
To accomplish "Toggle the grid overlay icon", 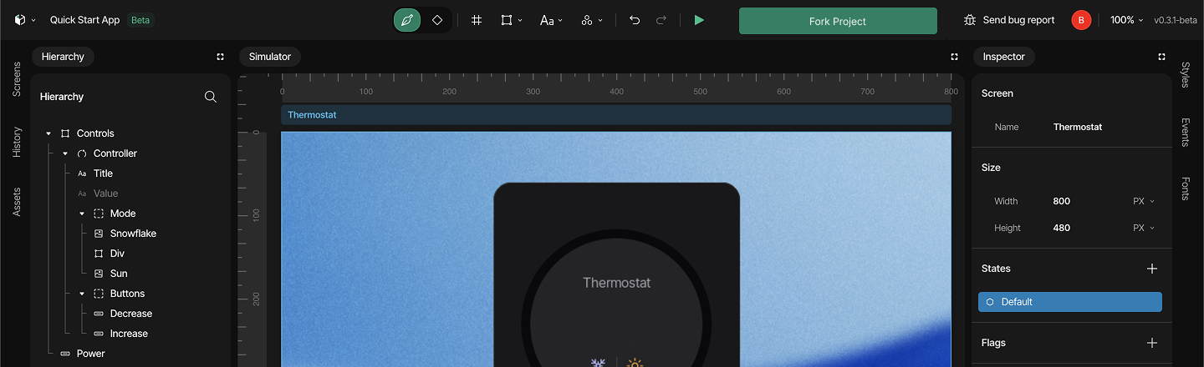I will click(x=476, y=20).
